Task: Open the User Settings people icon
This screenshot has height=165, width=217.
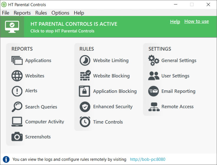Action: click(x=154, y=76)
